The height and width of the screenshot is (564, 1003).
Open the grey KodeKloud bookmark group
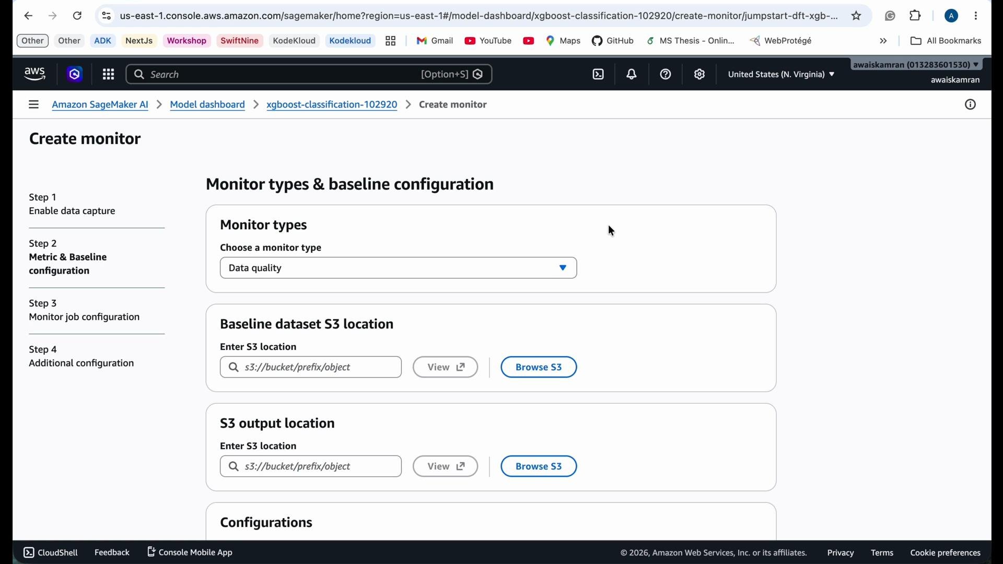[294, 41]
